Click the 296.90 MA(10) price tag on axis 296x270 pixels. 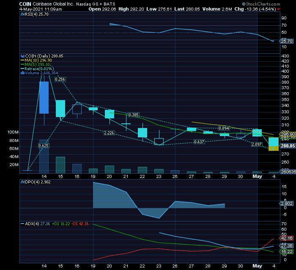point(288,134)
